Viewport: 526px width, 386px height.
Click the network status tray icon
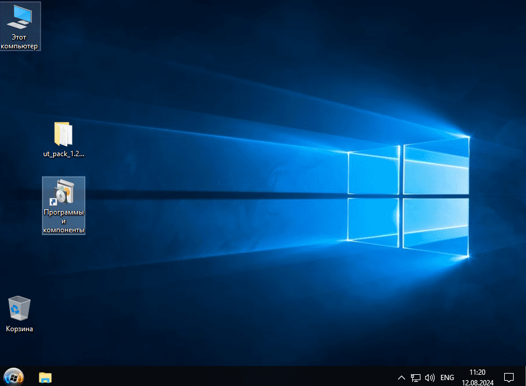(x=416, y=377)
